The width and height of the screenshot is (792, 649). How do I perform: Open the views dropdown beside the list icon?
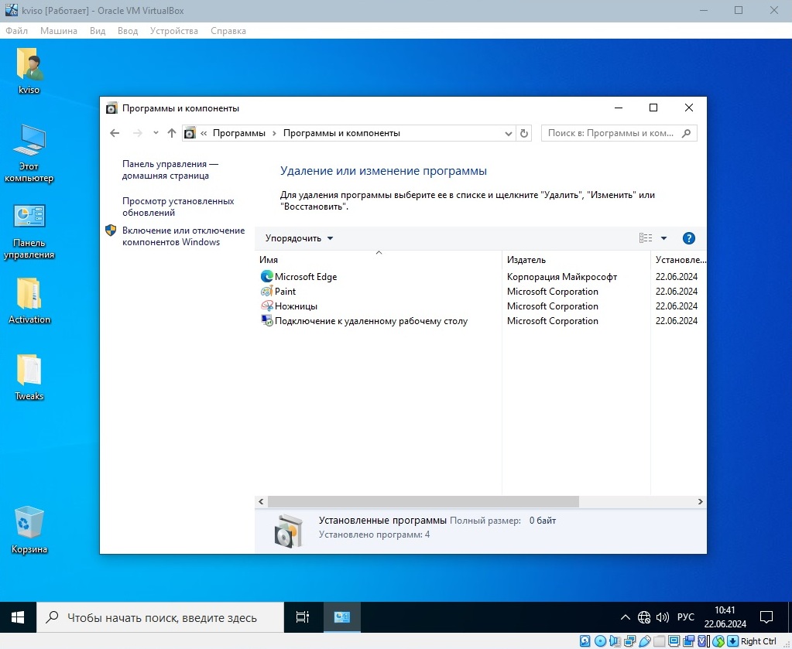tap(663, 237)
